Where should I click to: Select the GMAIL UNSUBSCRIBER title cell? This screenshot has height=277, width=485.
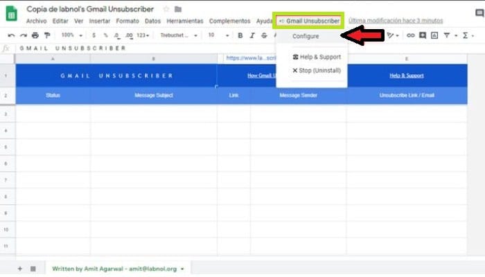116,75
